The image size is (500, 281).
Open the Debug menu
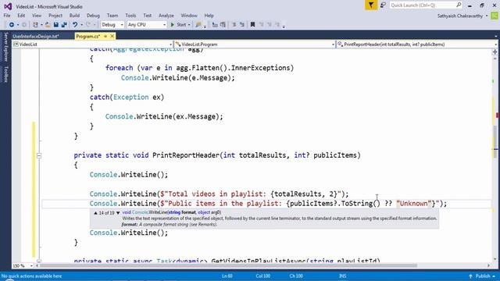click(x=93, y=16)
